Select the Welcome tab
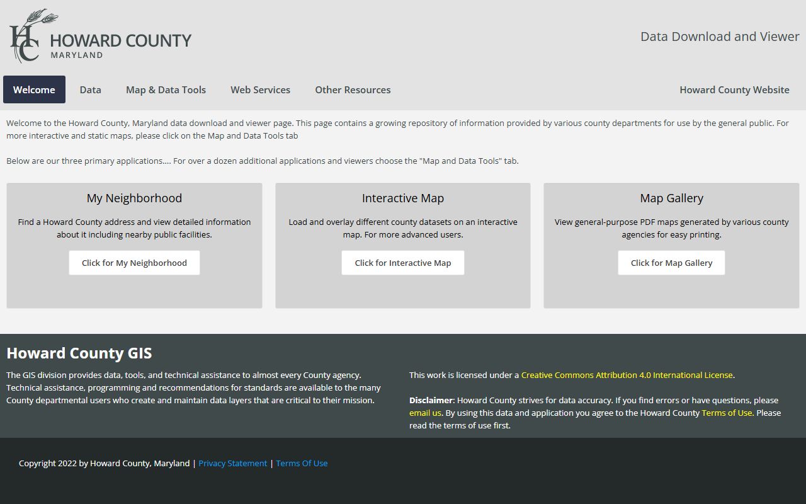This screenshot has height=504, width=806. coord(34,89)
